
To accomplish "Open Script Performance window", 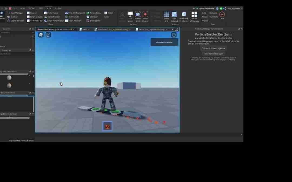I will point(54,21).
